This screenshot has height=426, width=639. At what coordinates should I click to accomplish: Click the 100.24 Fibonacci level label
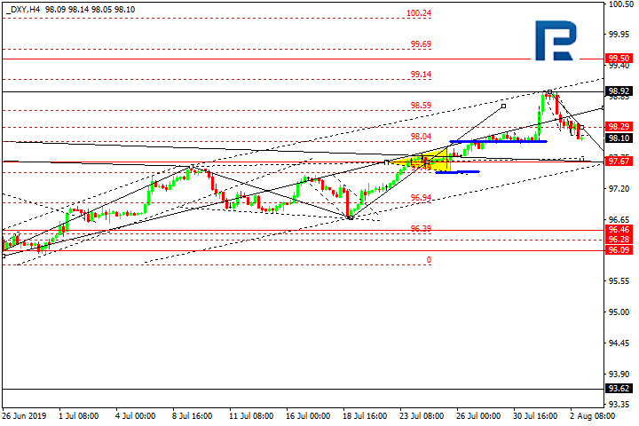tap(419, 13)
